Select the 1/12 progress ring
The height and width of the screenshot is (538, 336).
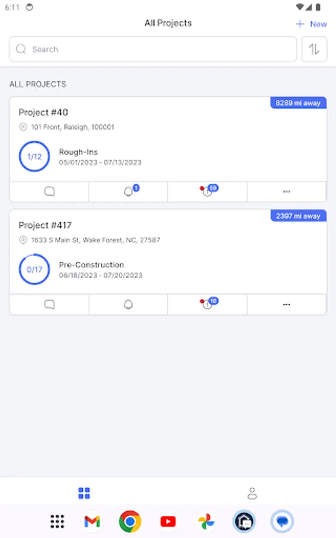(x=34, y=157)
